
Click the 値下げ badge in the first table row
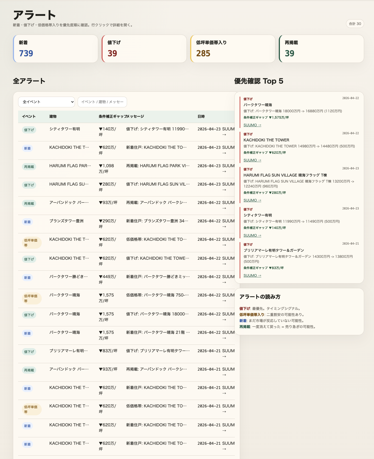29,130
